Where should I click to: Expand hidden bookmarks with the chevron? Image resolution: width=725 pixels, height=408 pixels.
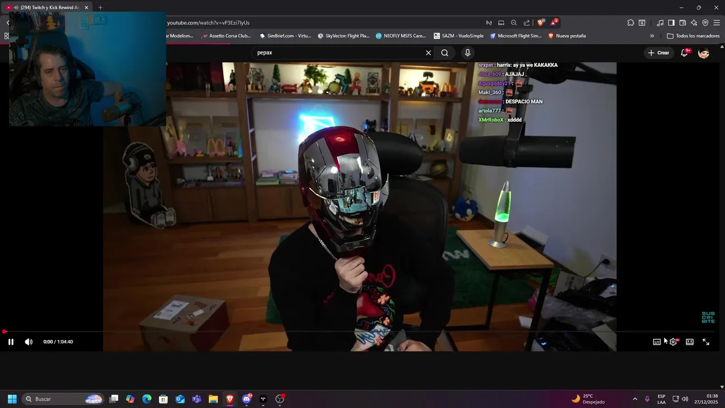[x=652, y=36]
